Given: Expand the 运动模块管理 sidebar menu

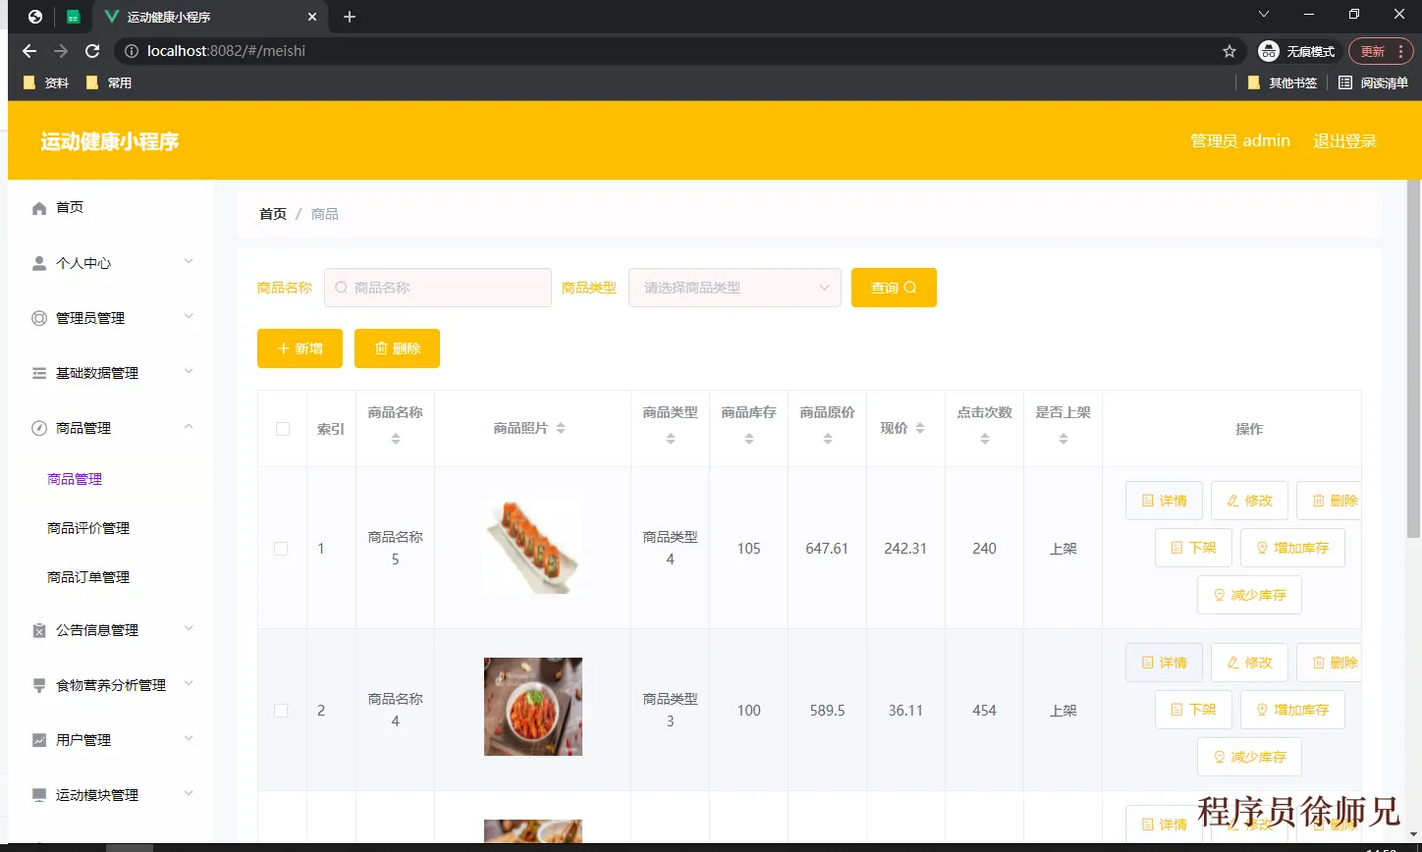Looking at the screenshot, I should 190,793.
